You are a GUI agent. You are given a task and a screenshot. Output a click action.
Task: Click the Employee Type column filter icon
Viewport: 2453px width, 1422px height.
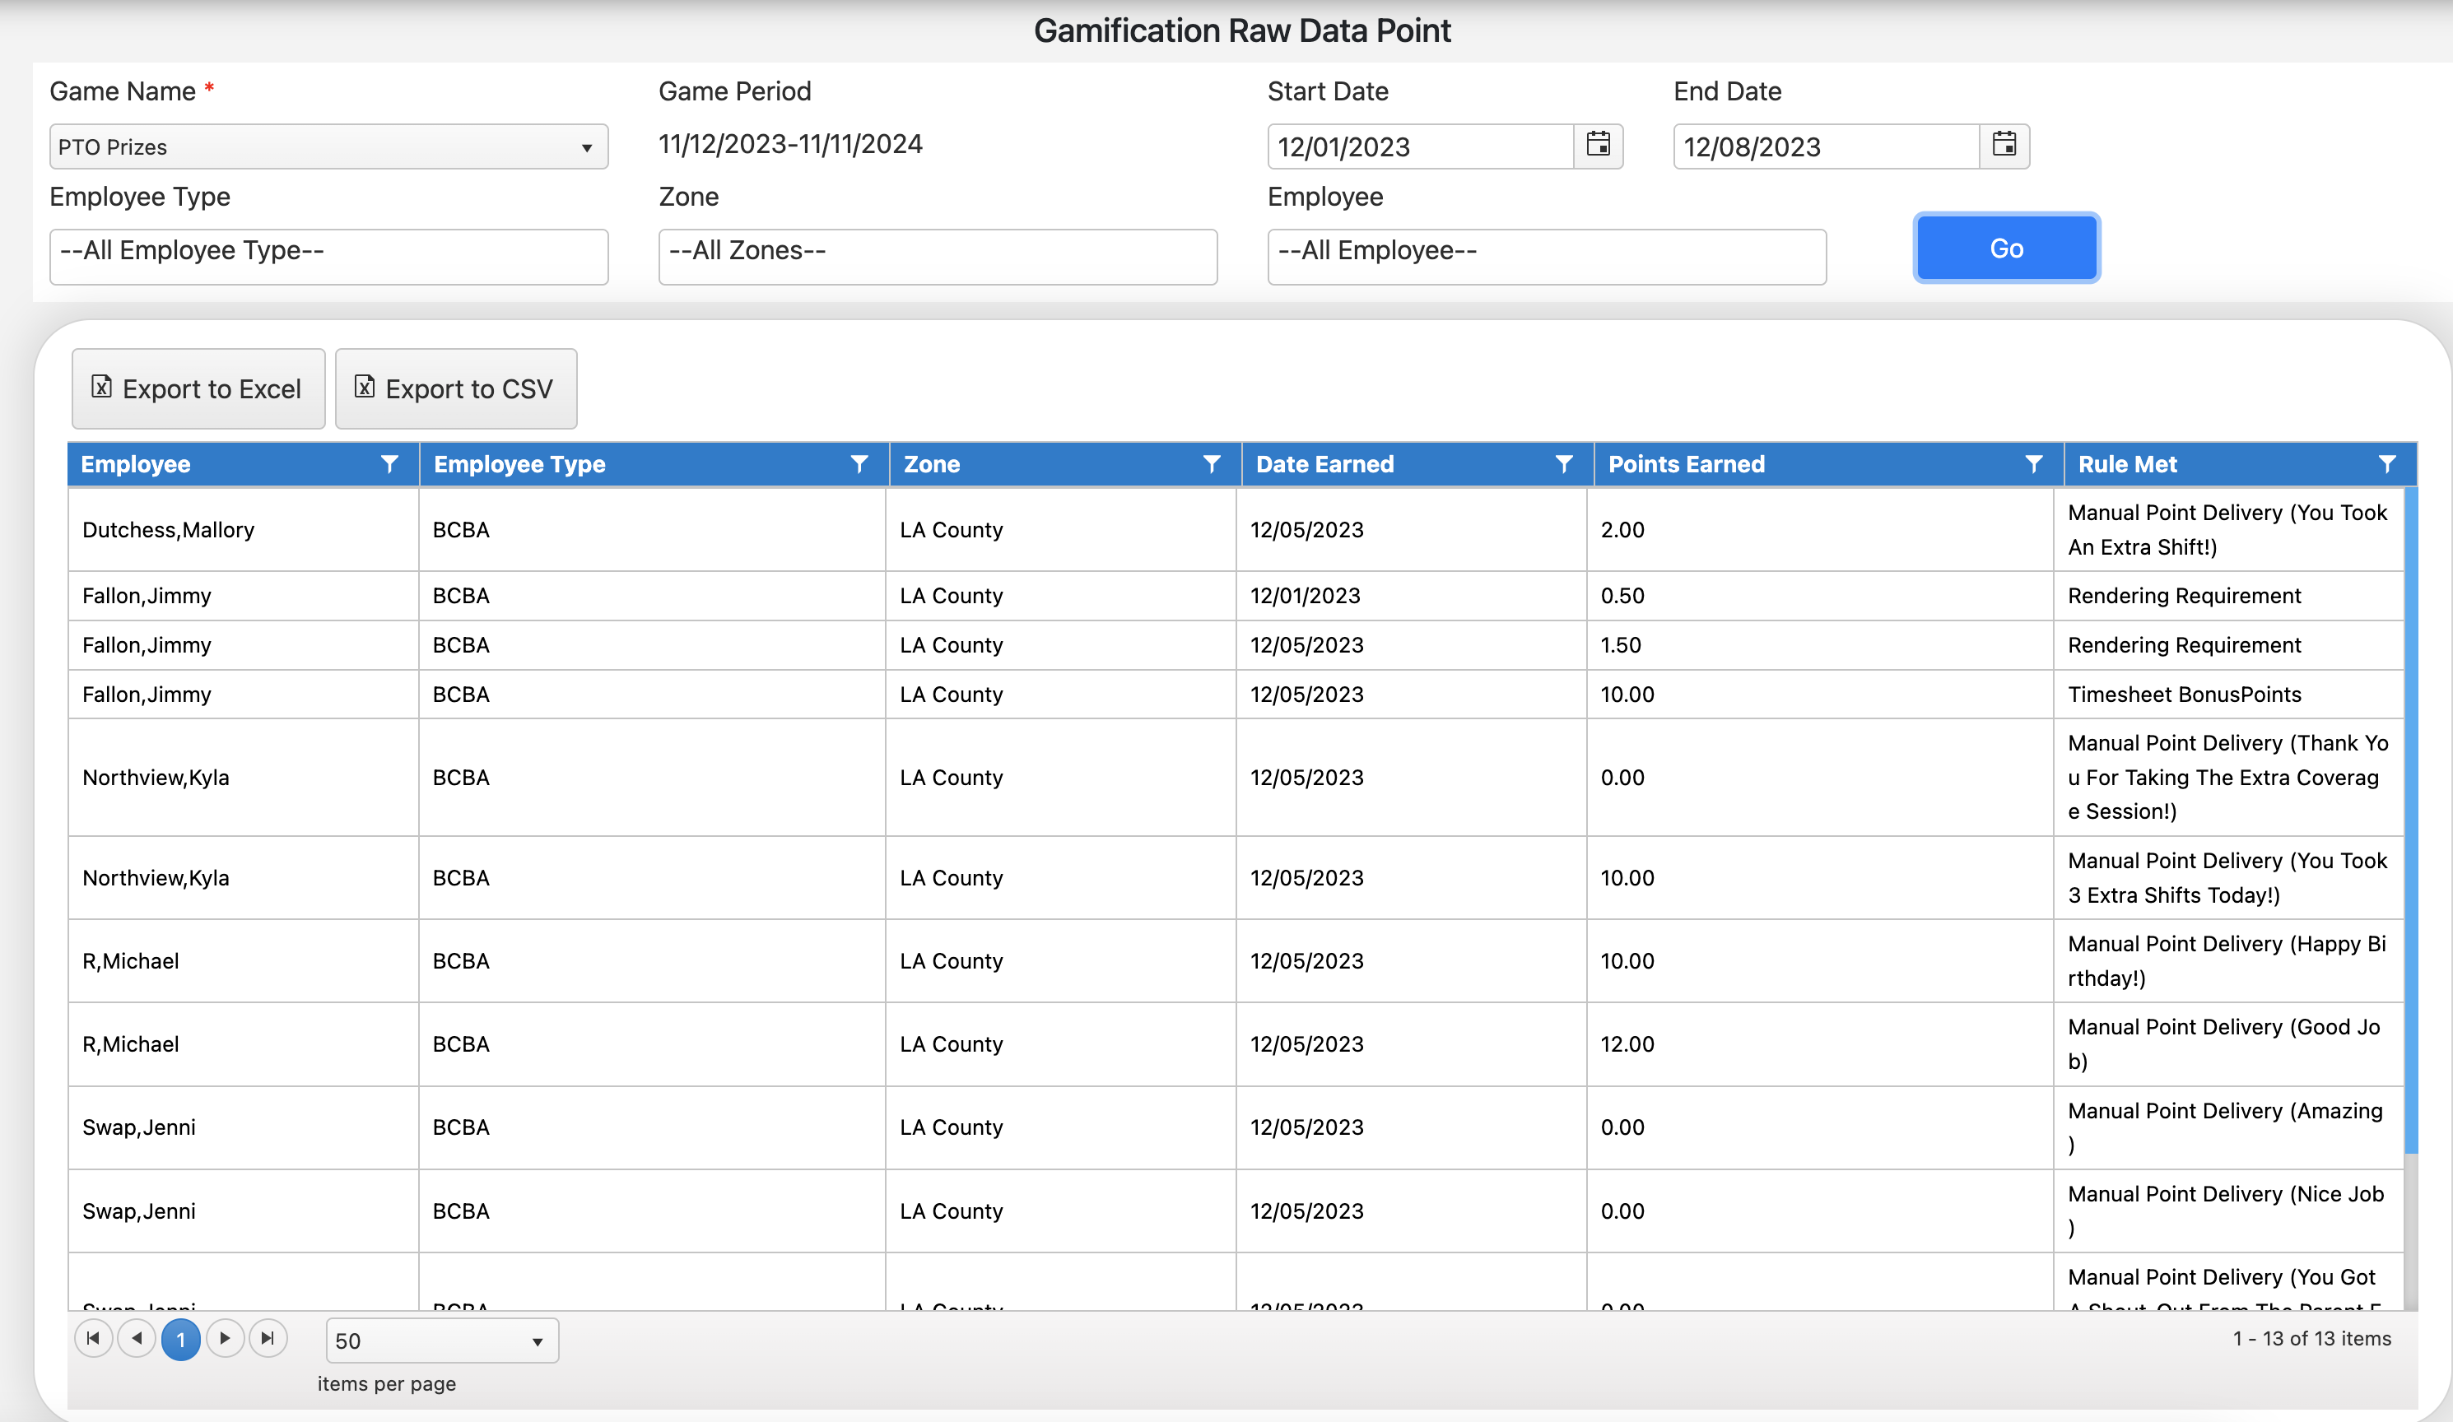(859, 464)
